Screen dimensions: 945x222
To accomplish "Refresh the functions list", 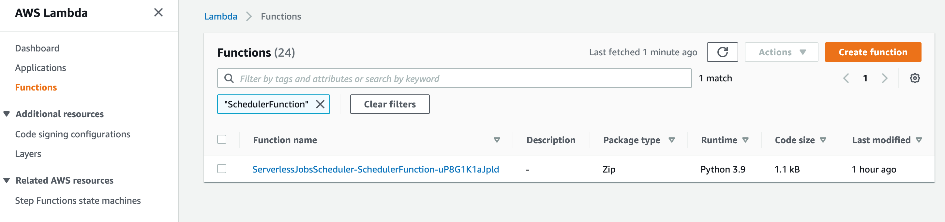I will tap(722, 52).
